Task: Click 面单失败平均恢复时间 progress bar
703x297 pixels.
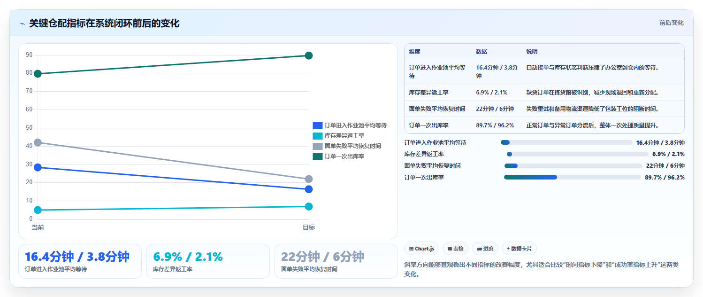Action: 573,166
